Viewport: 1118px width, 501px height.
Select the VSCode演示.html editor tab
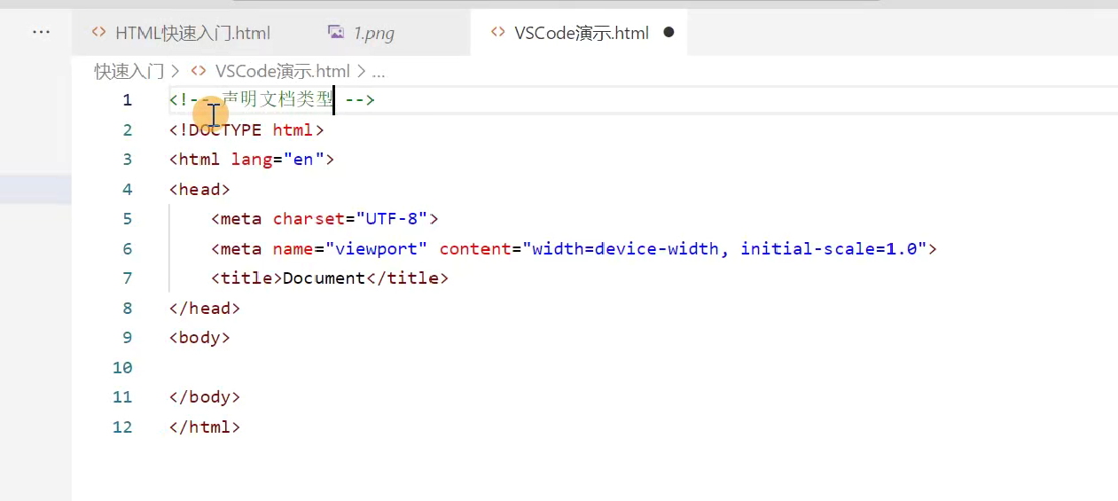(x=582, y=33)
